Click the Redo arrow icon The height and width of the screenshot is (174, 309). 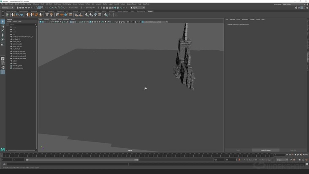click(29, 8)
